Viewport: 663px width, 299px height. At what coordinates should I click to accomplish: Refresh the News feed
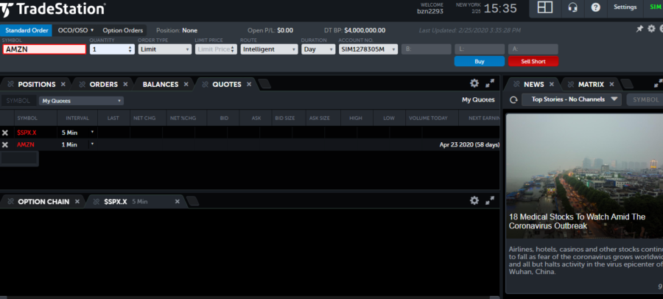click(x=513, y=100)
